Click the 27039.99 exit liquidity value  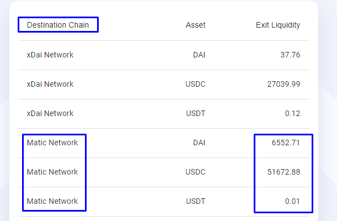coord(283,84)
